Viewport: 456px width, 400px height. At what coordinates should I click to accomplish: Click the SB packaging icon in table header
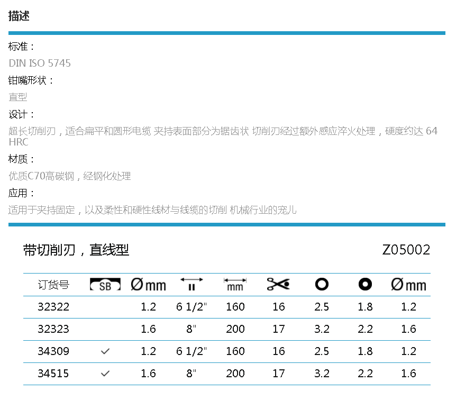(x=105, y=285)
